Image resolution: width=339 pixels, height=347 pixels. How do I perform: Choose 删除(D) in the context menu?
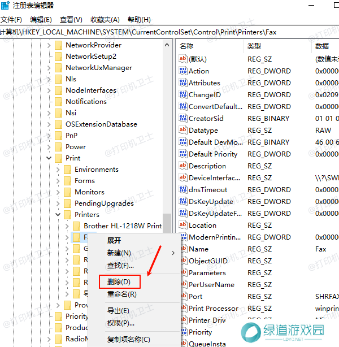(119, 281)
